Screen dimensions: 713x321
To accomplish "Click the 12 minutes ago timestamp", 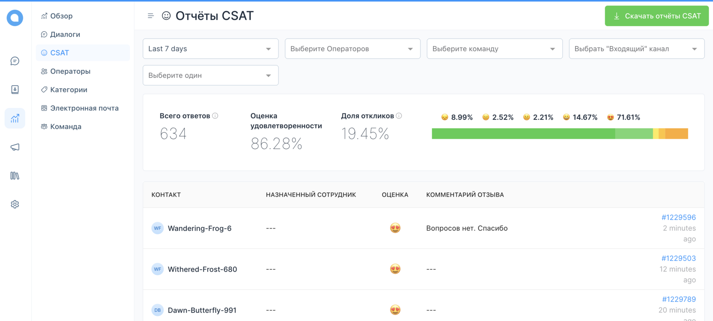I will pyautogui.click(x=677, y=274).
